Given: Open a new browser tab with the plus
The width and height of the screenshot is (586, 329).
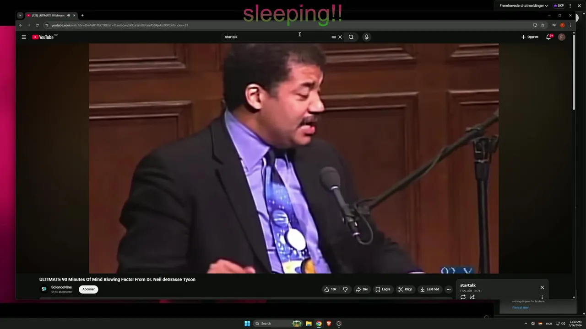Looking at the screenshot, I should (x=82, y=16).
